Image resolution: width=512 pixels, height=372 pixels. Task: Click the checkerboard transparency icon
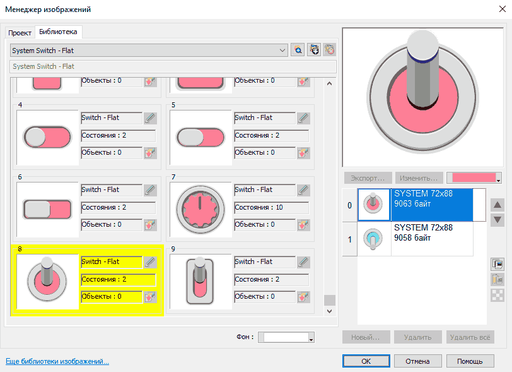(497, 296)
